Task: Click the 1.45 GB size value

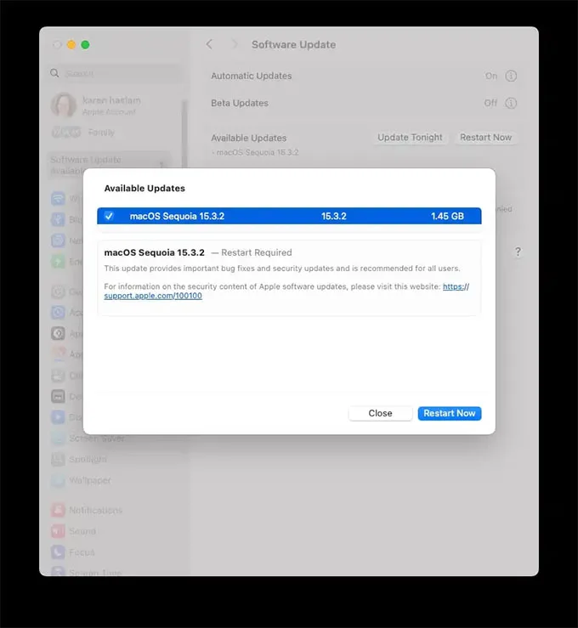Action: tap(447, 217)
